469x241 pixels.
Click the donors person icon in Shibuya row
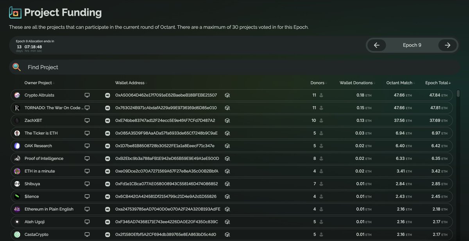[x=321, y=184]
